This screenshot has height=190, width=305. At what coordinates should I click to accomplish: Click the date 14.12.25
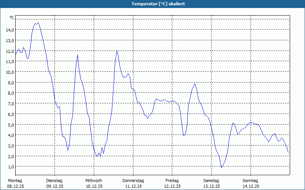(x=251, y=186)
